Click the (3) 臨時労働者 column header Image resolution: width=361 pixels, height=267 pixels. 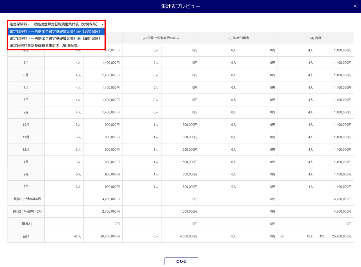pyautogui.click(x=239, y=38)
